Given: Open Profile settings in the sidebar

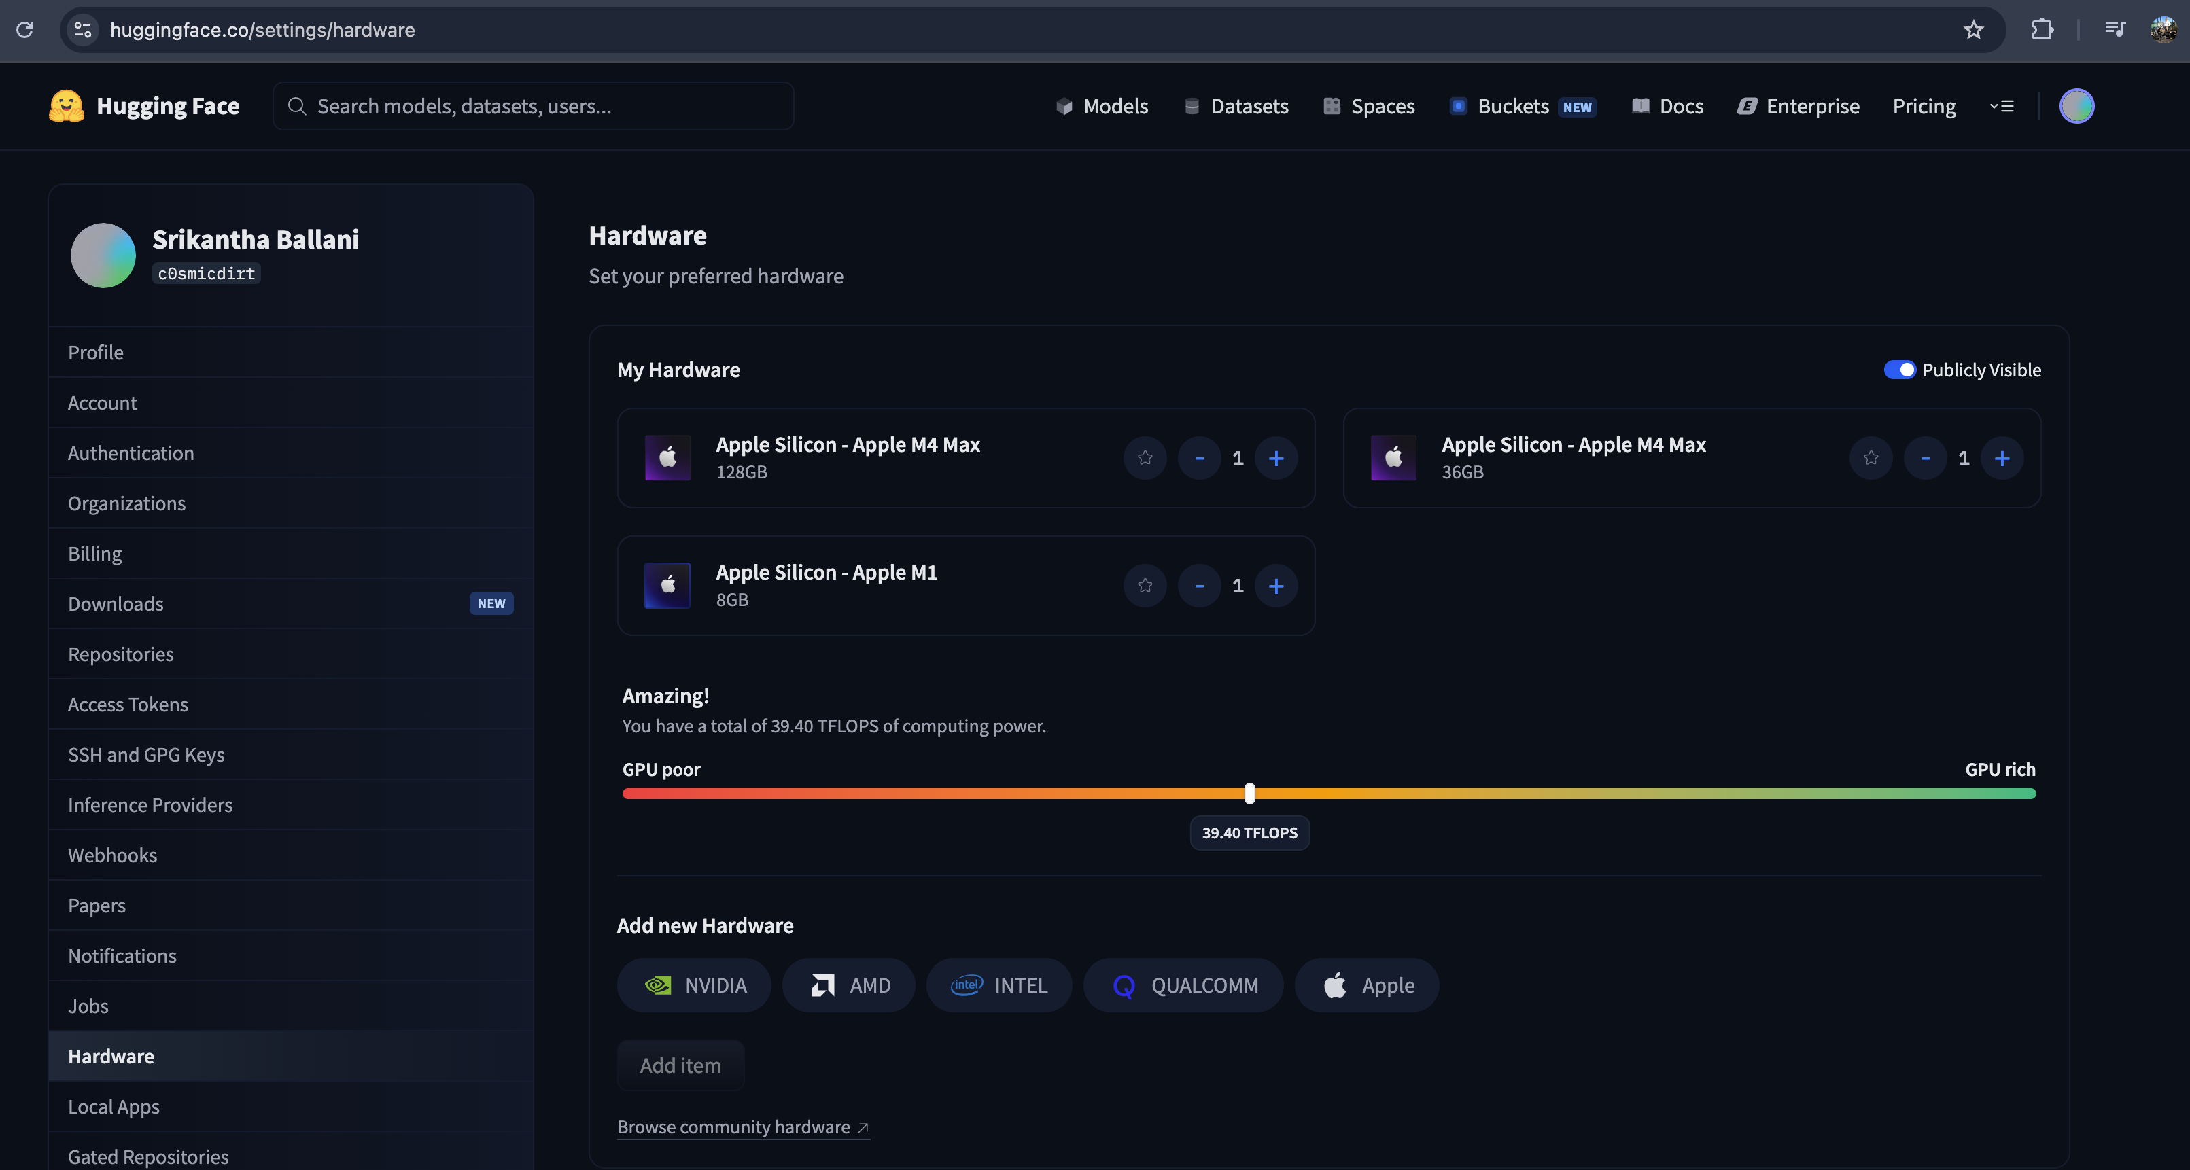Looking at the screenshot, I should 291,352.
